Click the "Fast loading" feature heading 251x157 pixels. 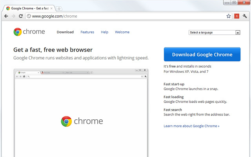click(173, 97)
